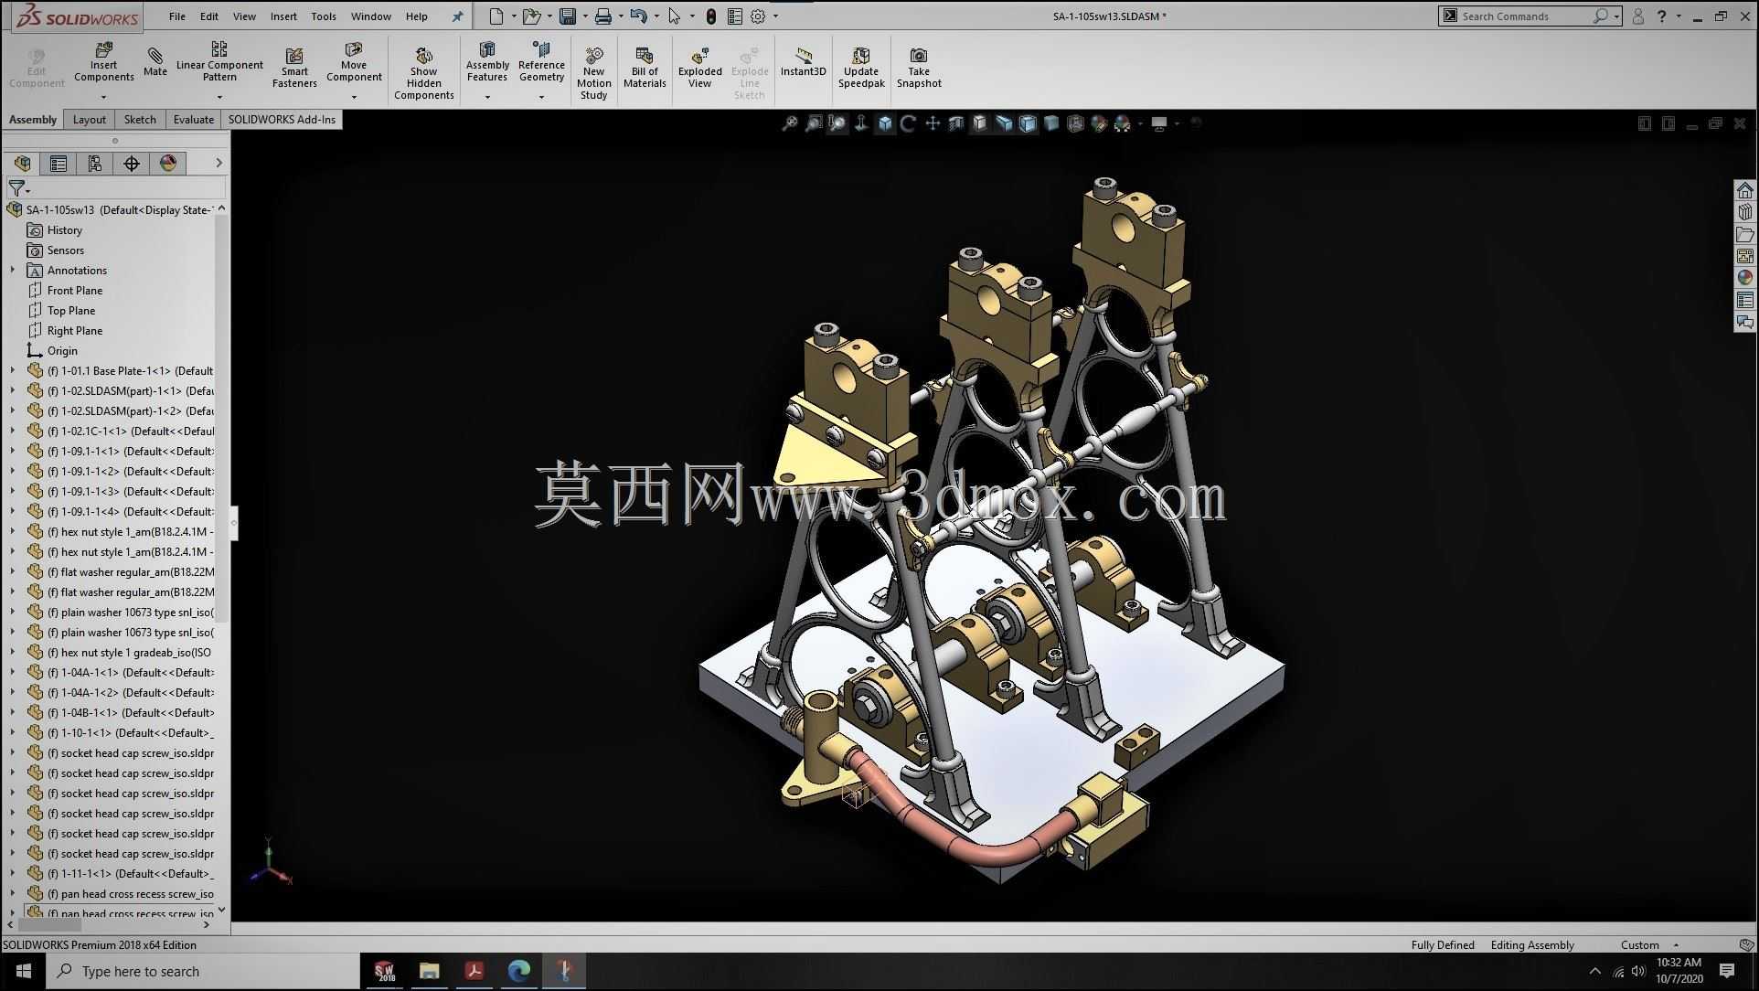Open the Options gear icon
The image size is (1759, 991).
pyautogui.click(x=758, y=16)
